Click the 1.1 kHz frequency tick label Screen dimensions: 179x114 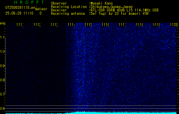click(x=2, y=37)
